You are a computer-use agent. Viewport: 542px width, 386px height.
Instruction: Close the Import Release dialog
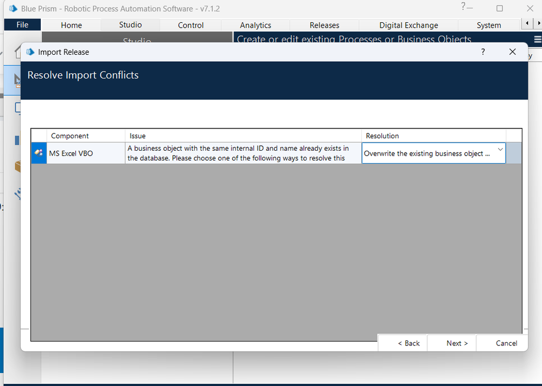(512, 52)
